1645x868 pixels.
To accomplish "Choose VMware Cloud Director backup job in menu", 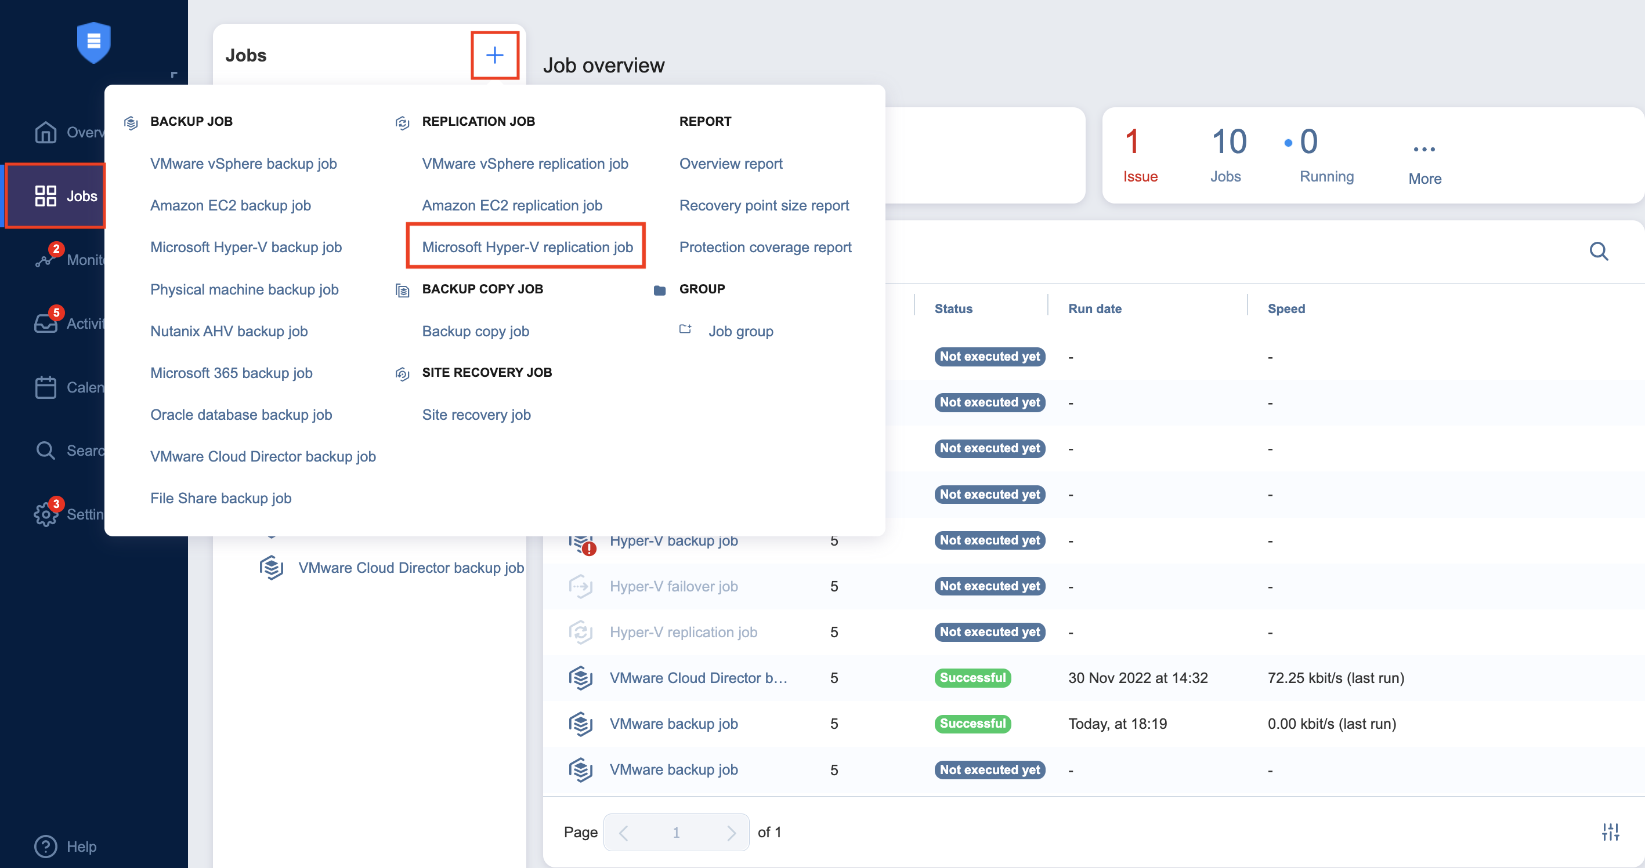I will click(263, 456).
